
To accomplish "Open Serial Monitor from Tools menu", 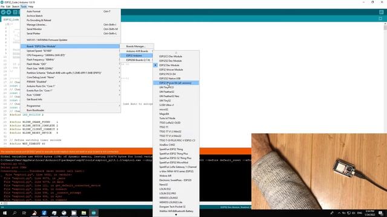I will tap(70, 29).
